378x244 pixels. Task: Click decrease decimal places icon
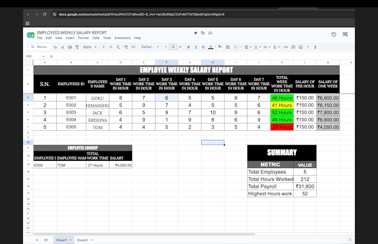point(118,47)
